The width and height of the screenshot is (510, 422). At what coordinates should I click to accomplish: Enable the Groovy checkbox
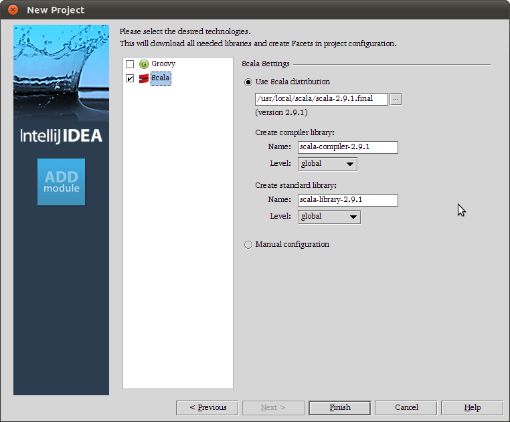[x=130, y=64]
